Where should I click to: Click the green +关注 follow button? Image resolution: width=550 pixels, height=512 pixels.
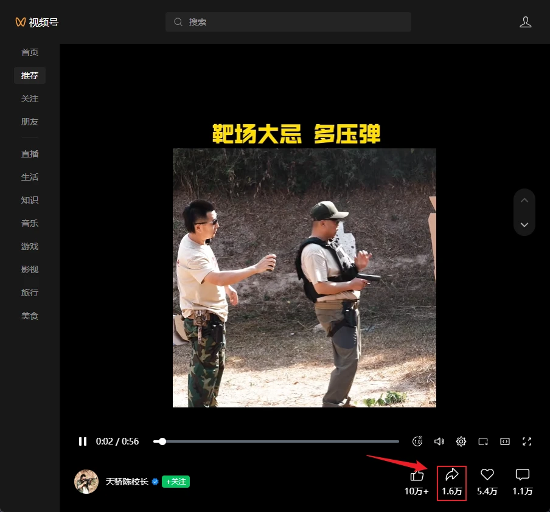coord(176,482)
